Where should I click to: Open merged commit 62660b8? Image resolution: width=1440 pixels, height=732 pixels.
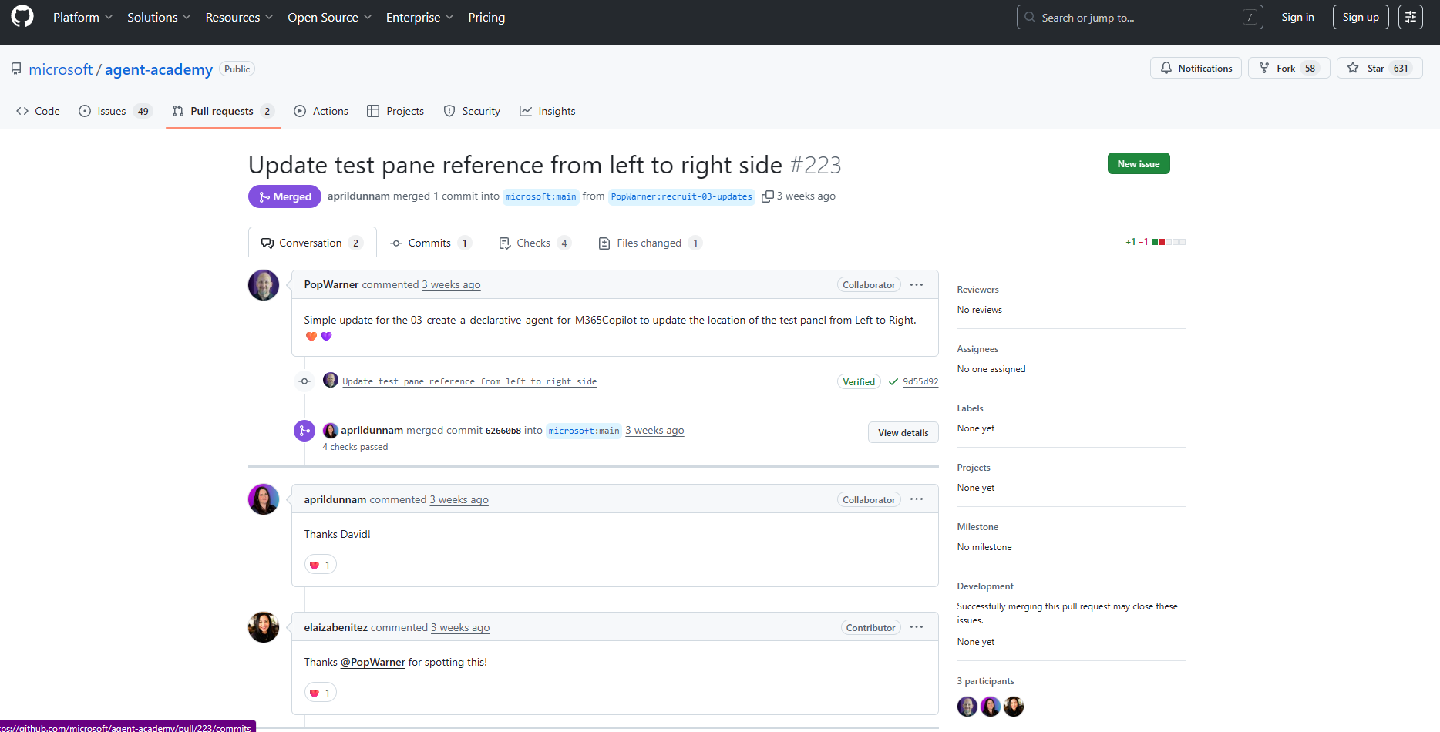point(503,431)
